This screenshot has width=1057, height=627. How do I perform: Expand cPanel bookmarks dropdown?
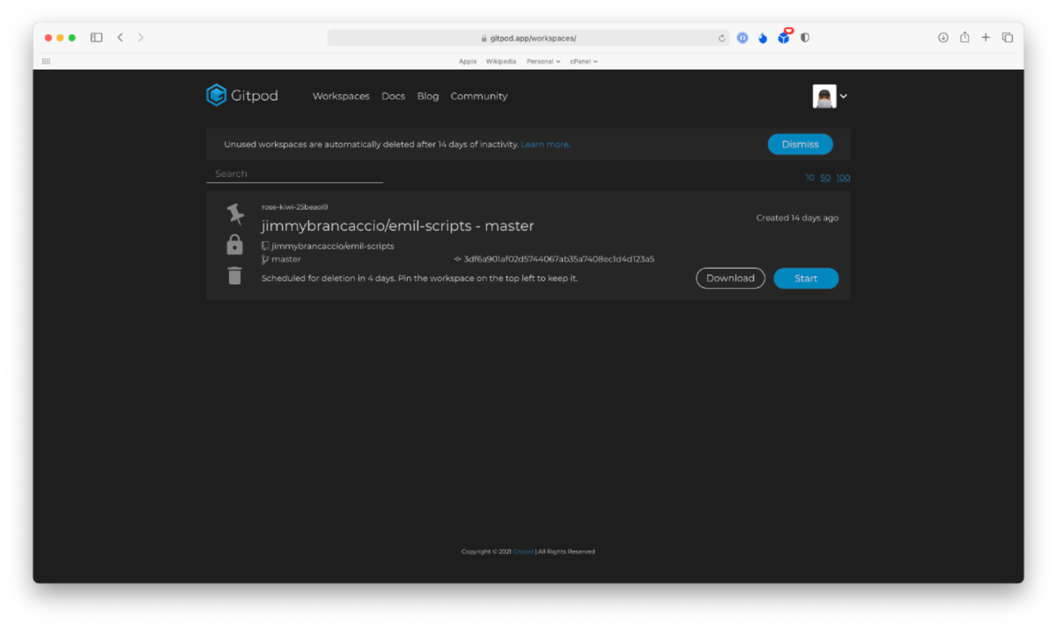click(584, 61)
